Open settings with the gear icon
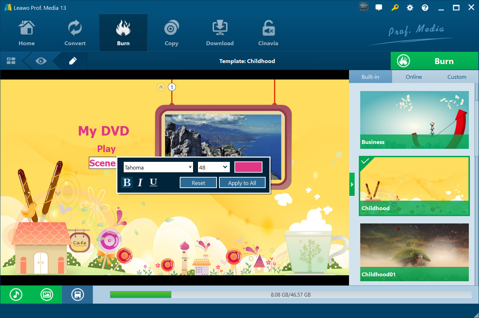This screenshot has height=318, width=479. tap(410, 7)
